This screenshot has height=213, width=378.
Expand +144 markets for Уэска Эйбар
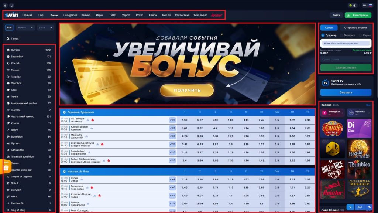[x=172, y=179]
